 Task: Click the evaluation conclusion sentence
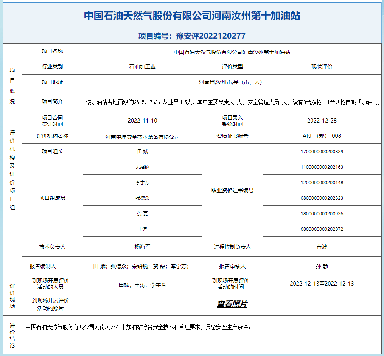click(138, 327)
